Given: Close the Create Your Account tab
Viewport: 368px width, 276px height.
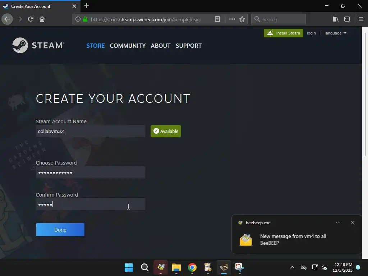Looking at the screenshot, I should tap(74, 6).
